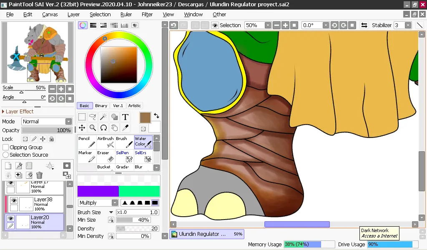
Task: Choose the Marker tool
Action: [x=87, y=156]
